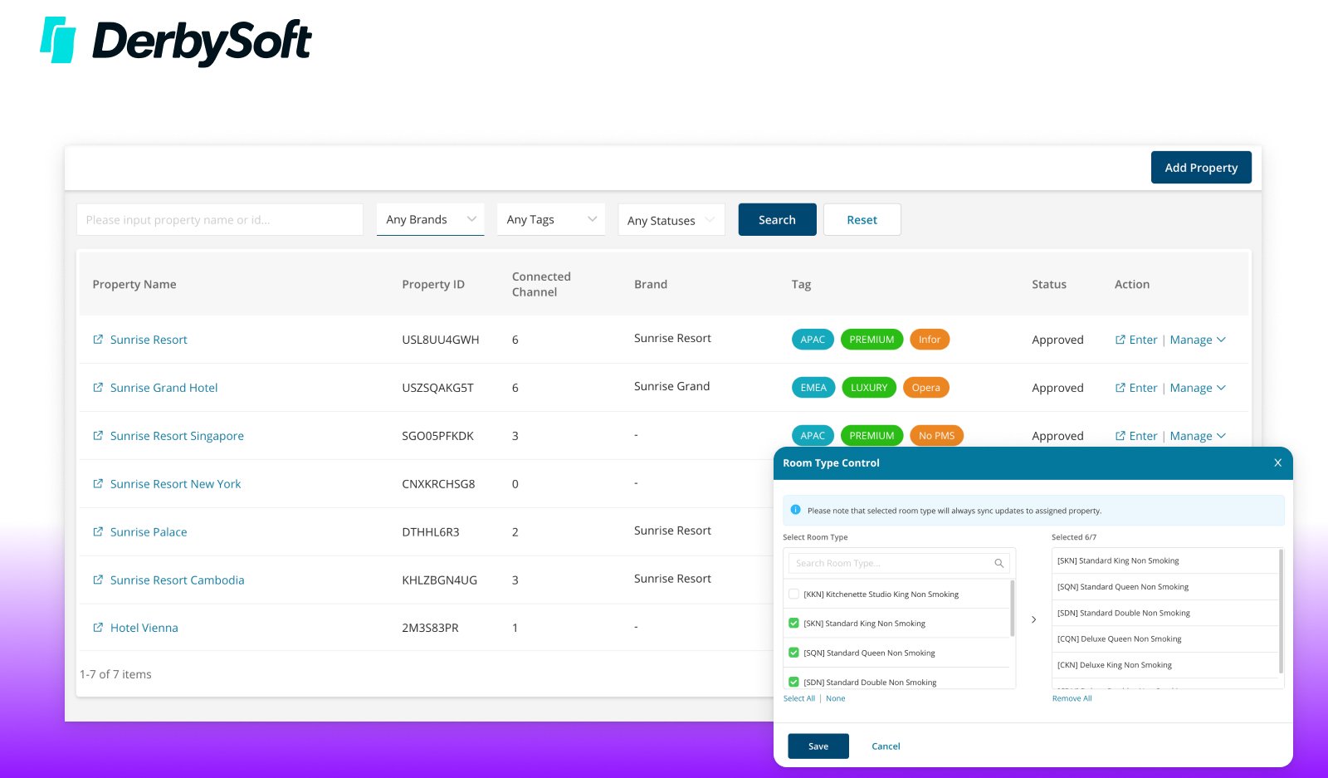Viewport: 1328px width, 778px height.
Task: Enter the Sunrise Resort Singapore property
Action: [x=1136, y=436]
